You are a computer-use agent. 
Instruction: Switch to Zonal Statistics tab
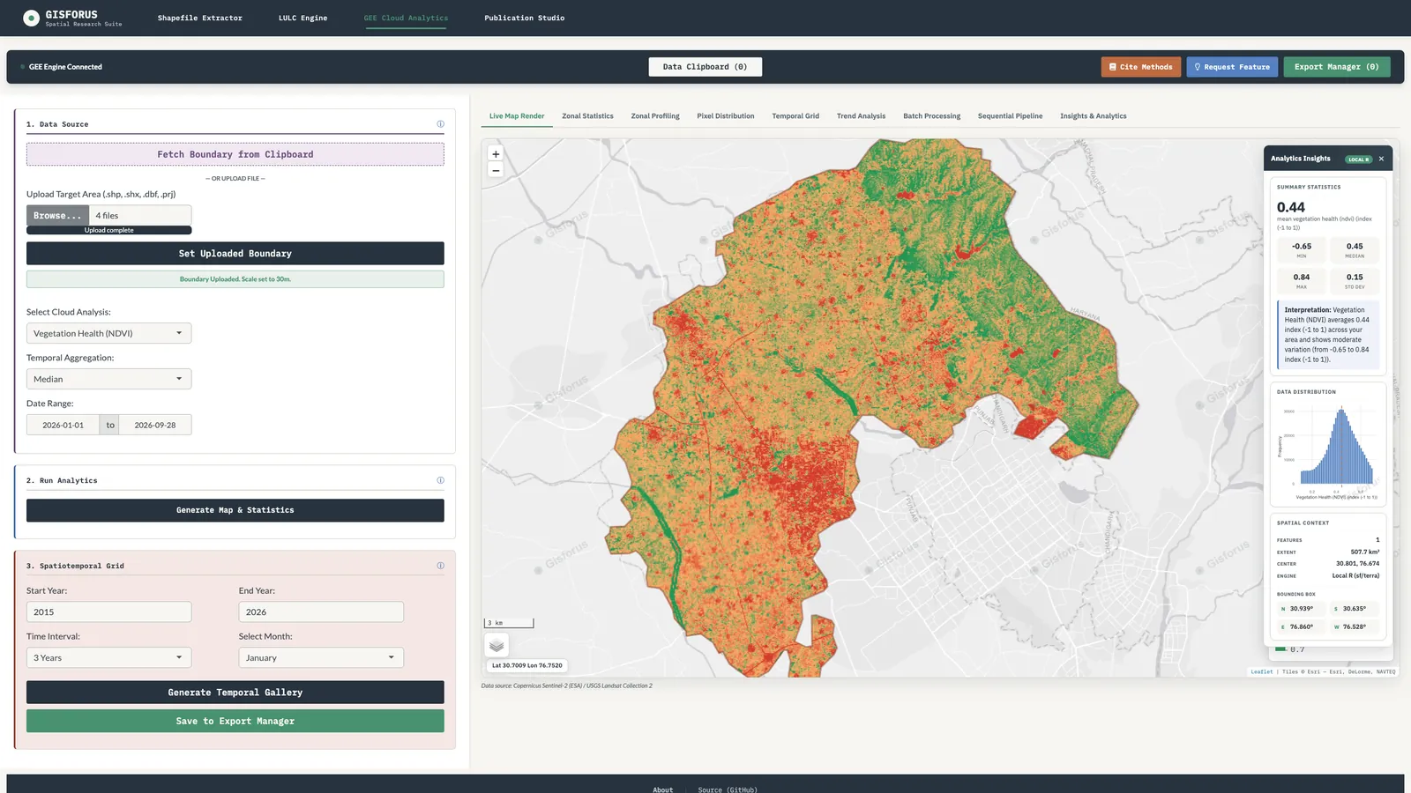pos(587,116)
